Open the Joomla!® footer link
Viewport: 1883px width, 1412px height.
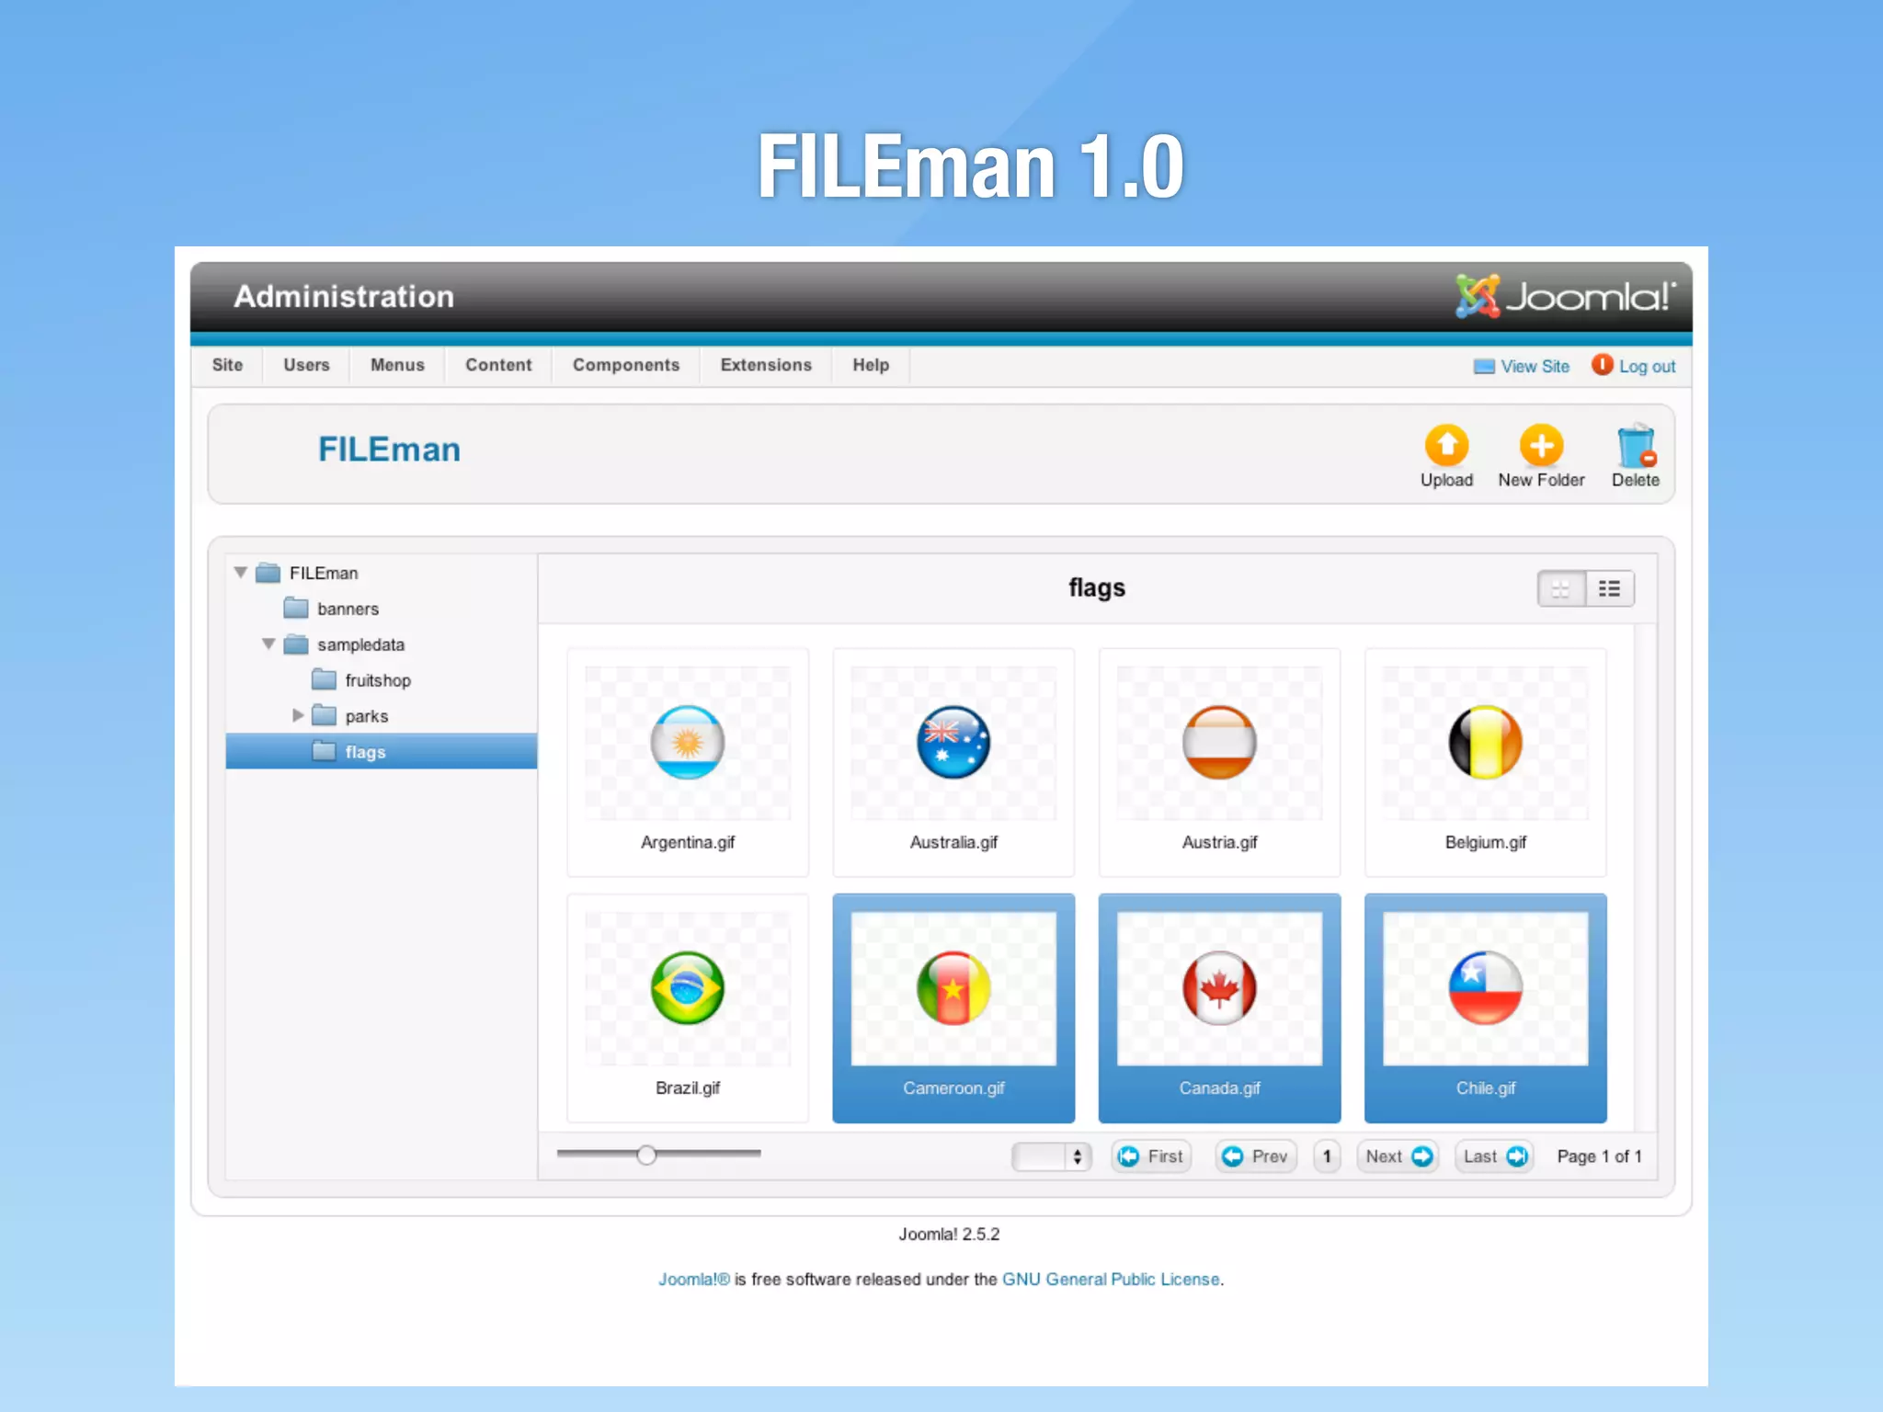pos(693,1280)
